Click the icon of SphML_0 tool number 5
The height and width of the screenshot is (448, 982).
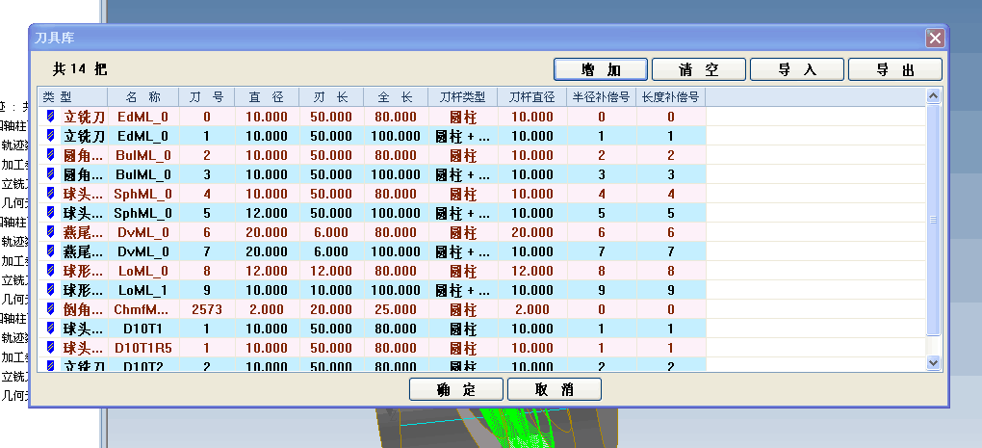click(x=51, y=213)
